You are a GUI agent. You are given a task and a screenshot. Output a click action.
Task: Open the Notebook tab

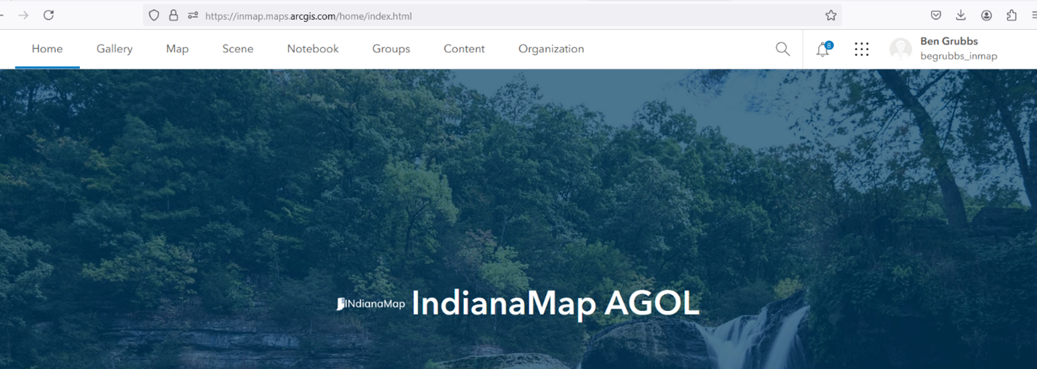[x=312, y=49]
